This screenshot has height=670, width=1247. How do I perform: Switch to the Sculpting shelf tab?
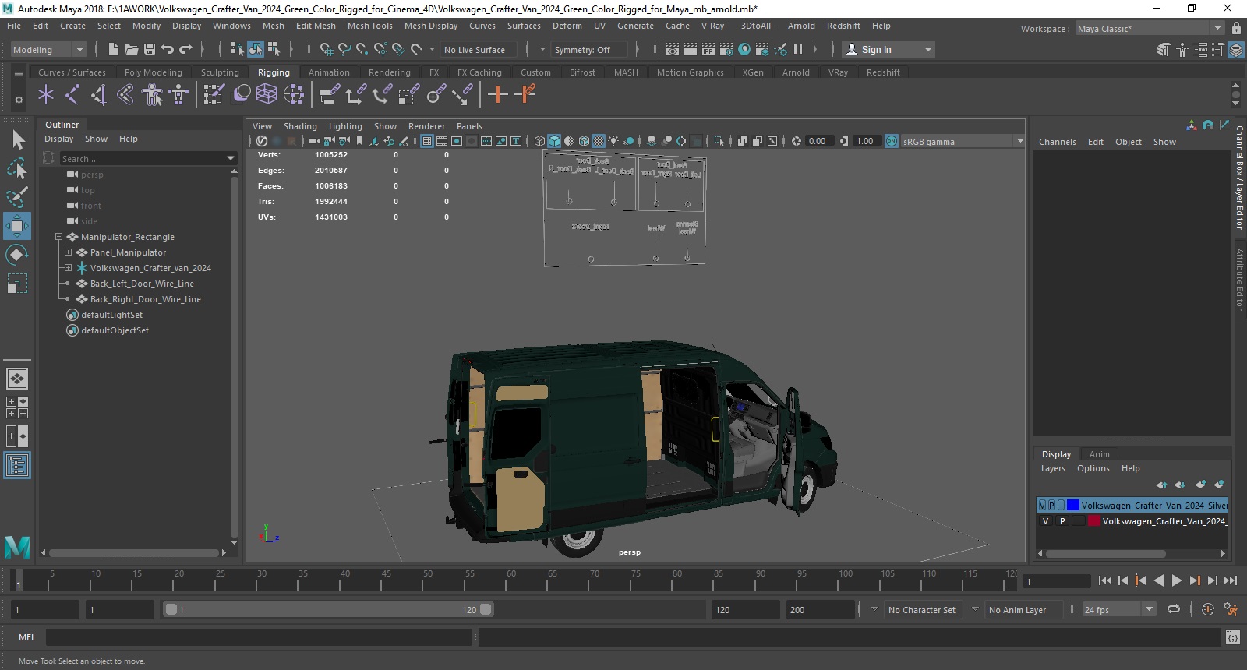click(220, 72)
